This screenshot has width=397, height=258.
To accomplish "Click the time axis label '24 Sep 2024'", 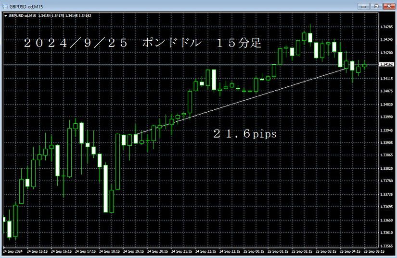I will pos(13,251).
